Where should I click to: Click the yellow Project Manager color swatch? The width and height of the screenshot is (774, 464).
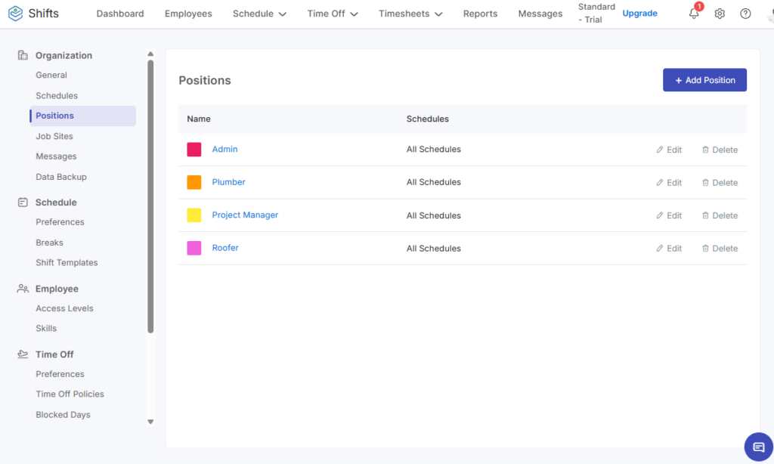click(x=194, y=215)
